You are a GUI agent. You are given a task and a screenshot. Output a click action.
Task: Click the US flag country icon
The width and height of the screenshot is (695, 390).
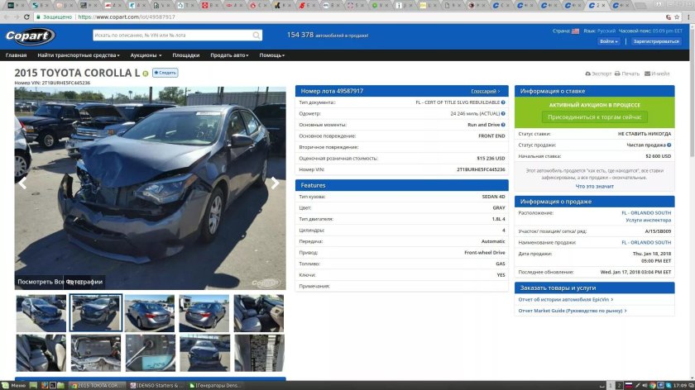(575, 31)
